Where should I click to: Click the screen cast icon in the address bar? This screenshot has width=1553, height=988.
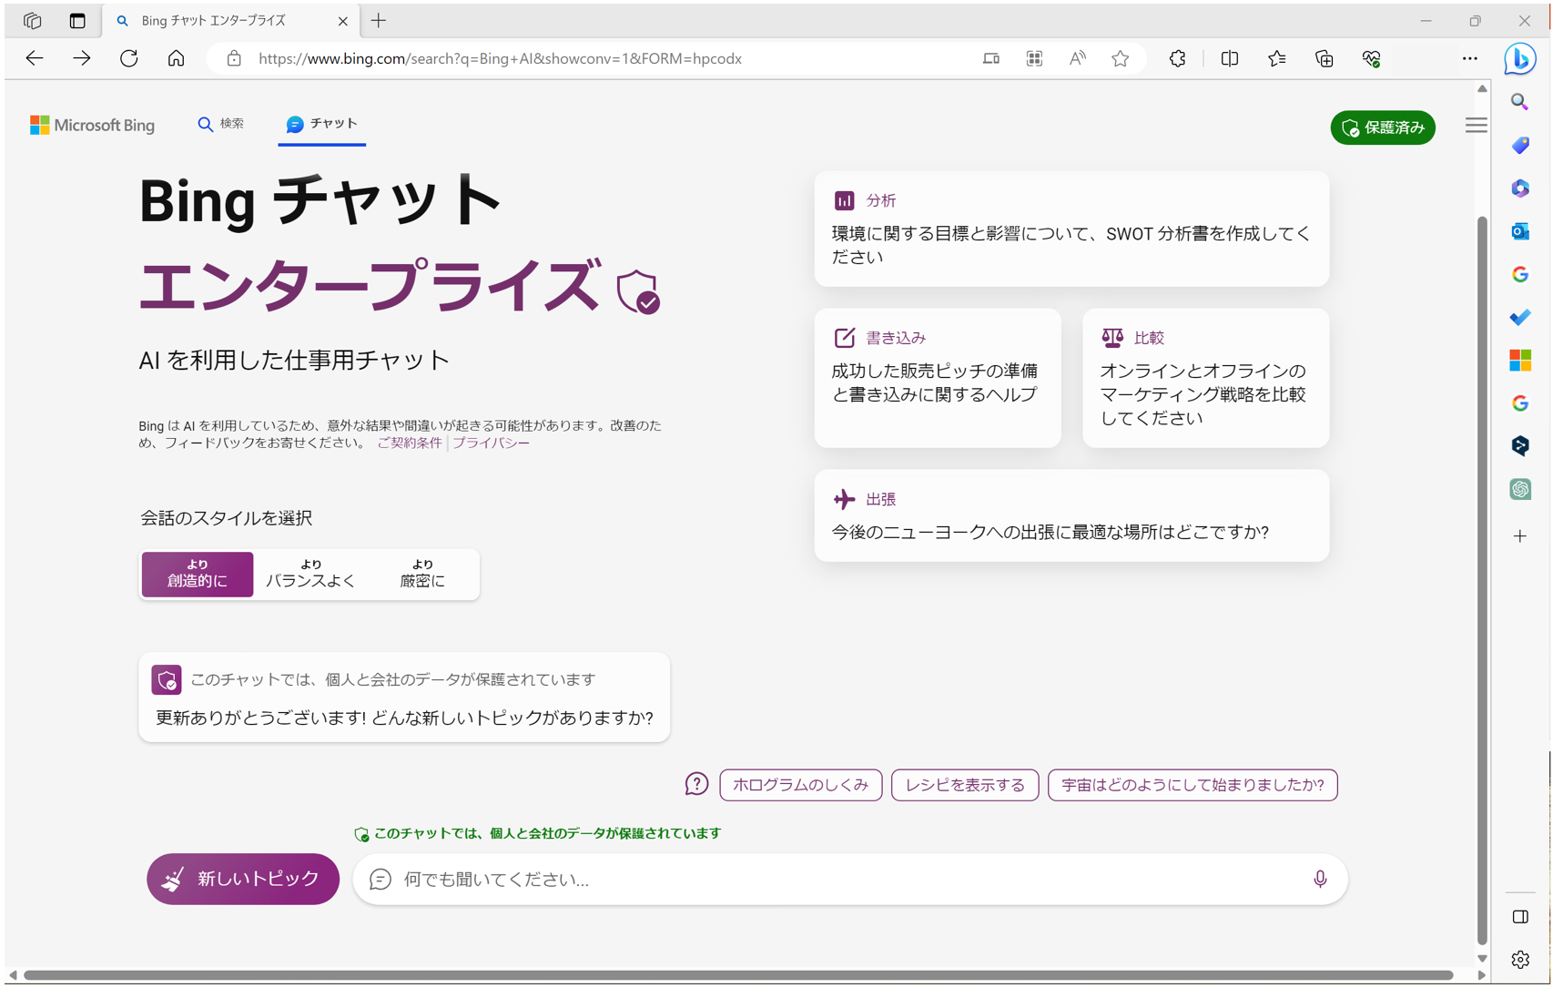pos(991,58)
